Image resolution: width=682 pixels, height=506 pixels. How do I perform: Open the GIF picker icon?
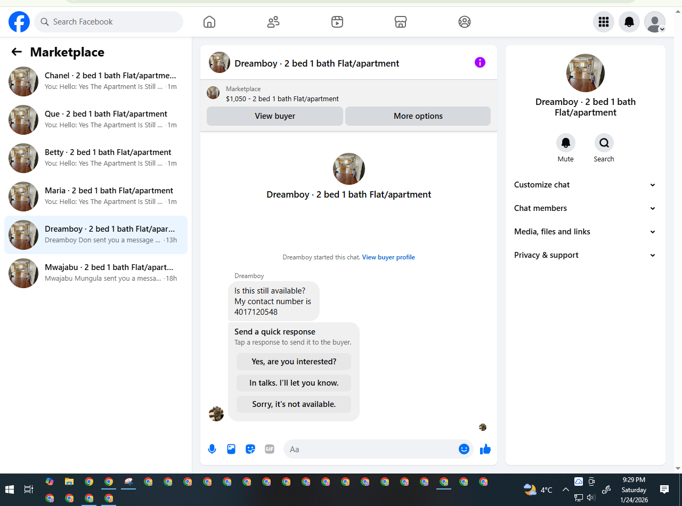click(x=270, y=449)
